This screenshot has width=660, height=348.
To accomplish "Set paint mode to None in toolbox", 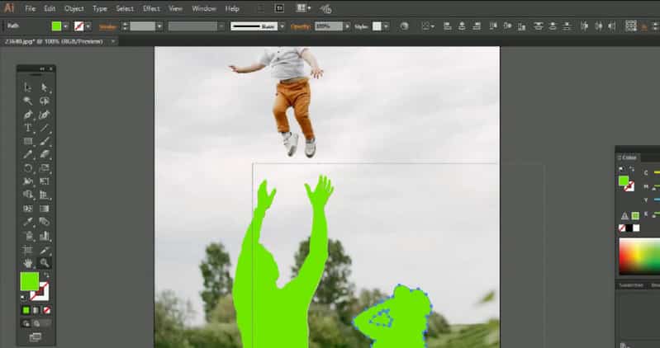I will 47,311.
